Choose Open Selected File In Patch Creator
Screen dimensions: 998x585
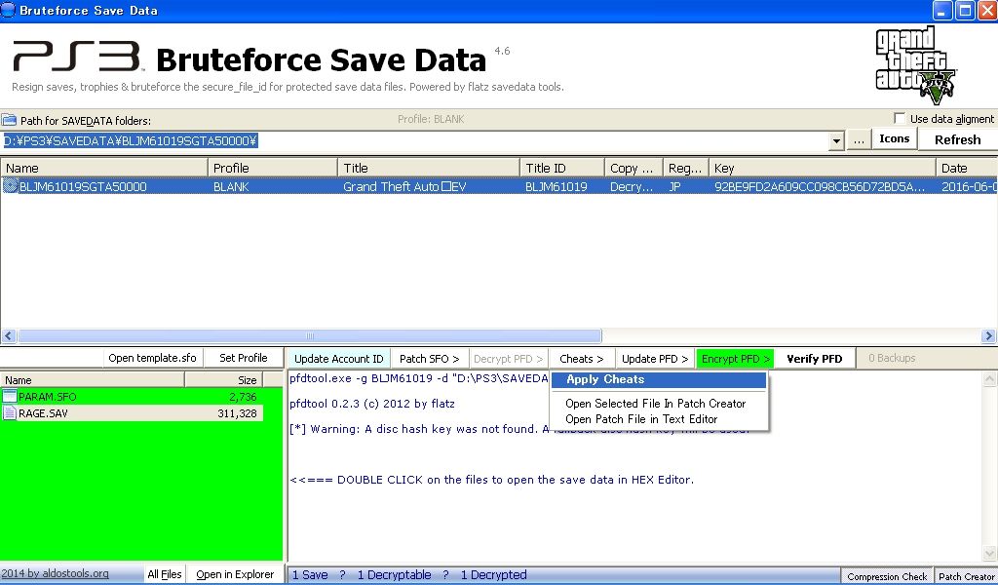pyautogui.click(x=655, y=403)
